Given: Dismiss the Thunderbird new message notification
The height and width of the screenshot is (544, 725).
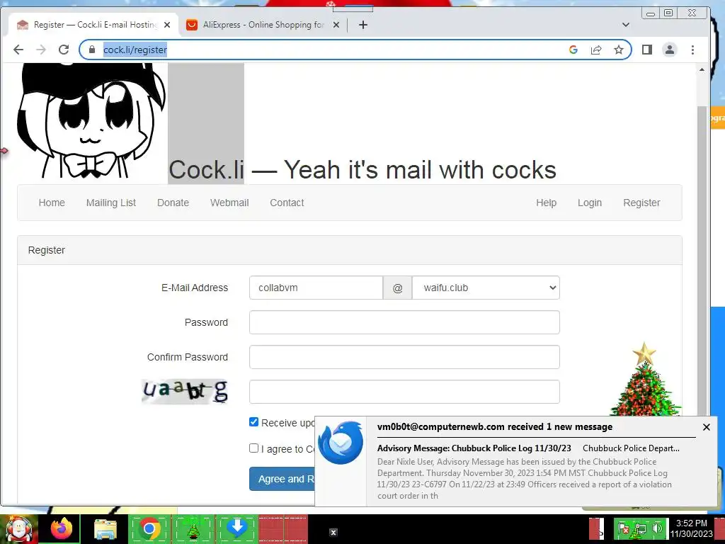Looking at the screenshot, I should tap(706, 427).
